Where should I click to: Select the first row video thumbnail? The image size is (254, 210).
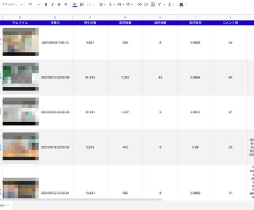point(20,42)
